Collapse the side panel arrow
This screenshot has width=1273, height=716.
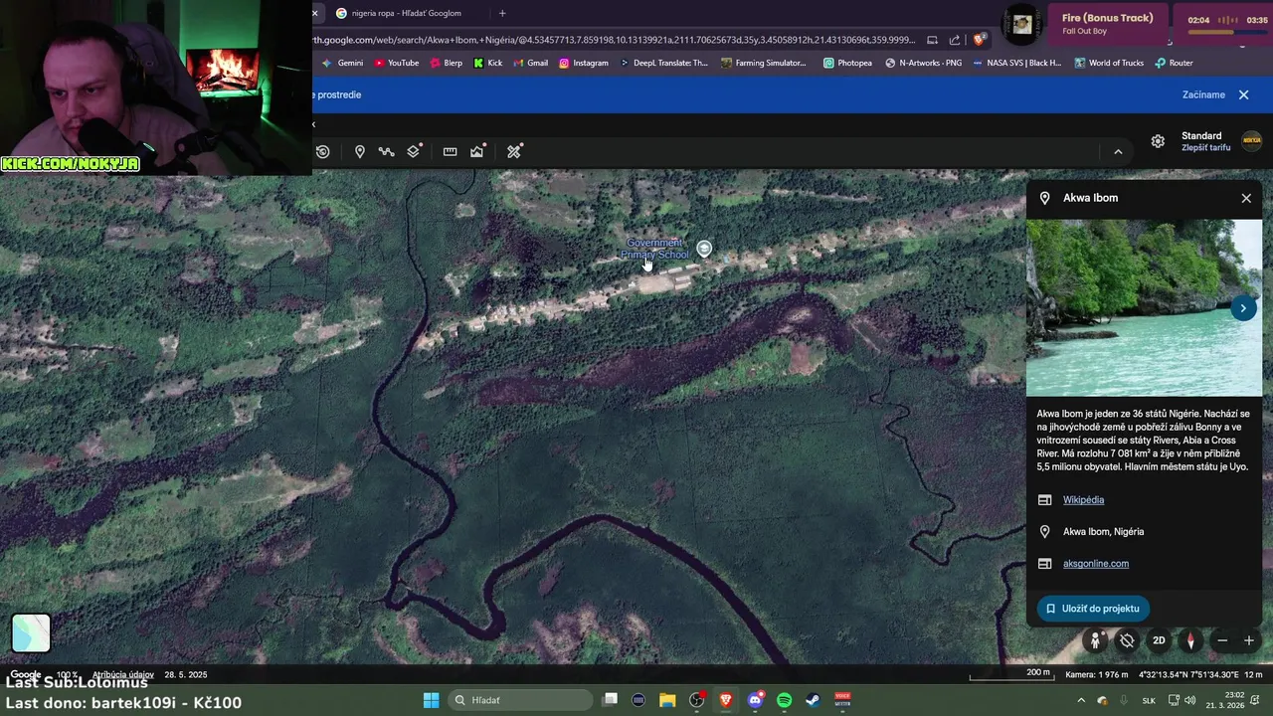pyautogui.click(x=314, y=124)
